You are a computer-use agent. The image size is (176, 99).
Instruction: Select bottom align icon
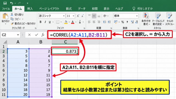point(99,16)
